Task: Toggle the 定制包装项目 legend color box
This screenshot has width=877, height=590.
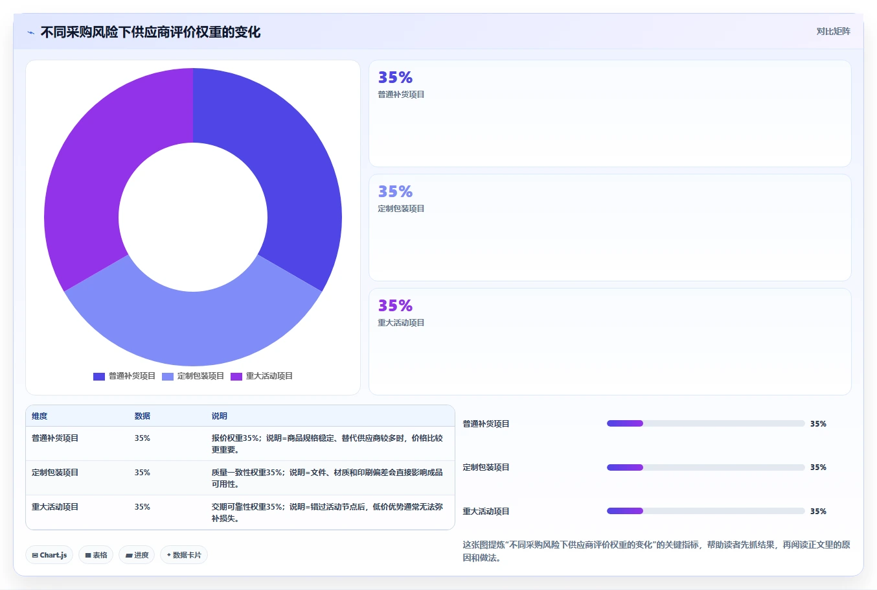Action: [x=168, y=376]
